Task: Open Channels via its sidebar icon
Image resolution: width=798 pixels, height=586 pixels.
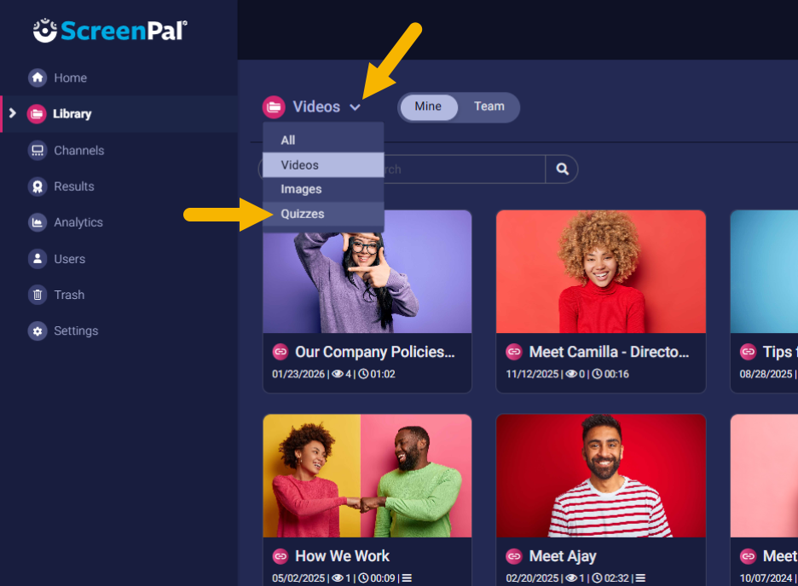Action: click(37, 151)
